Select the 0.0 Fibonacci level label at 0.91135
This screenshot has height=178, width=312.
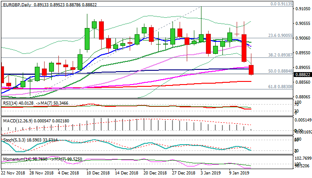pyautogui.click(x=281, y=4)
